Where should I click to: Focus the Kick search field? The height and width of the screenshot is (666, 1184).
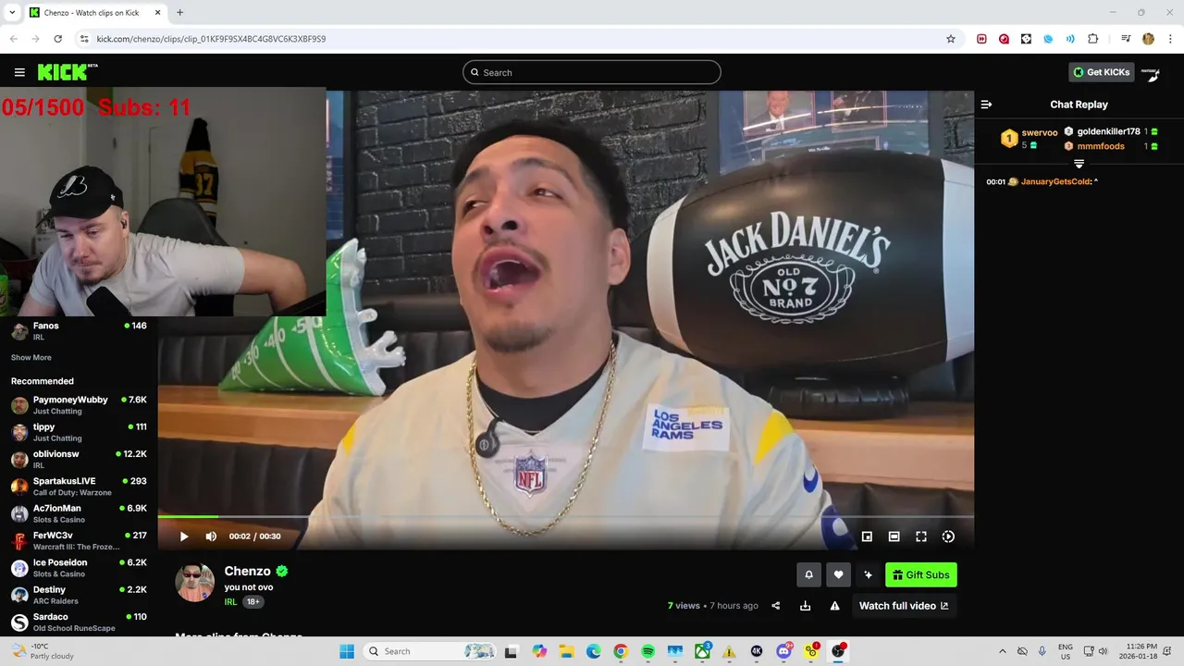tap(592, 72)
